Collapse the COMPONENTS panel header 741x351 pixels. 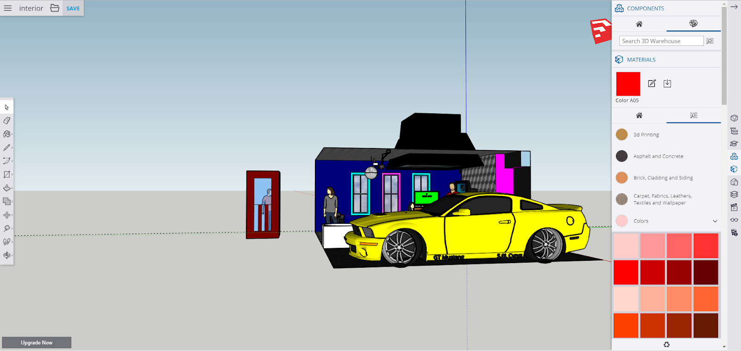[666, 8]
